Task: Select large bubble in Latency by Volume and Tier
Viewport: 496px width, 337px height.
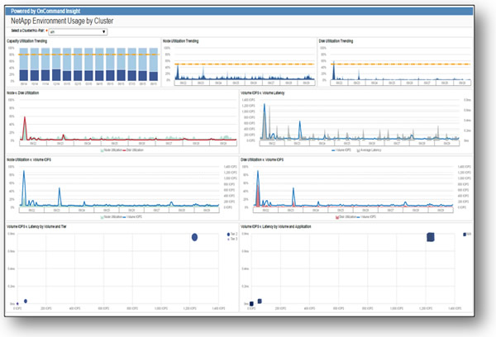Action: (x=194, y=237)
